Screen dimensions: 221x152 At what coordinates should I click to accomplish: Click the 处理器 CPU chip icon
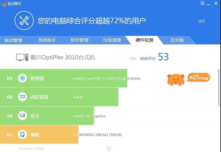[22, 78]
